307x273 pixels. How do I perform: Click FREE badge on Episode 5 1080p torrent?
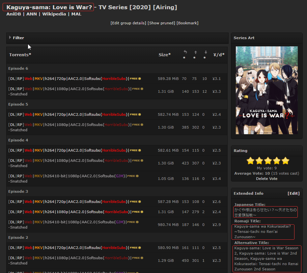click(x=138, y=125)
